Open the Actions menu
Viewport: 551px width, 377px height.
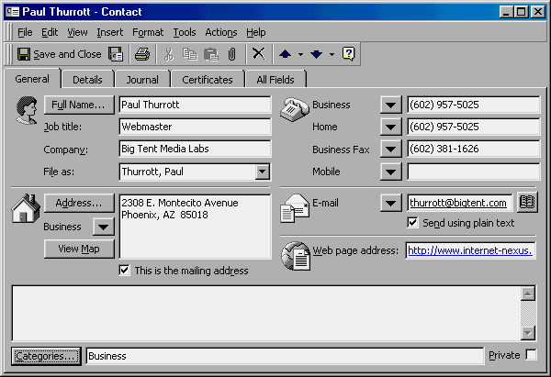(x=220, y=32)
